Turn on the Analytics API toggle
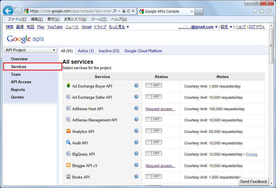276x188 pixels. point(154,131)
